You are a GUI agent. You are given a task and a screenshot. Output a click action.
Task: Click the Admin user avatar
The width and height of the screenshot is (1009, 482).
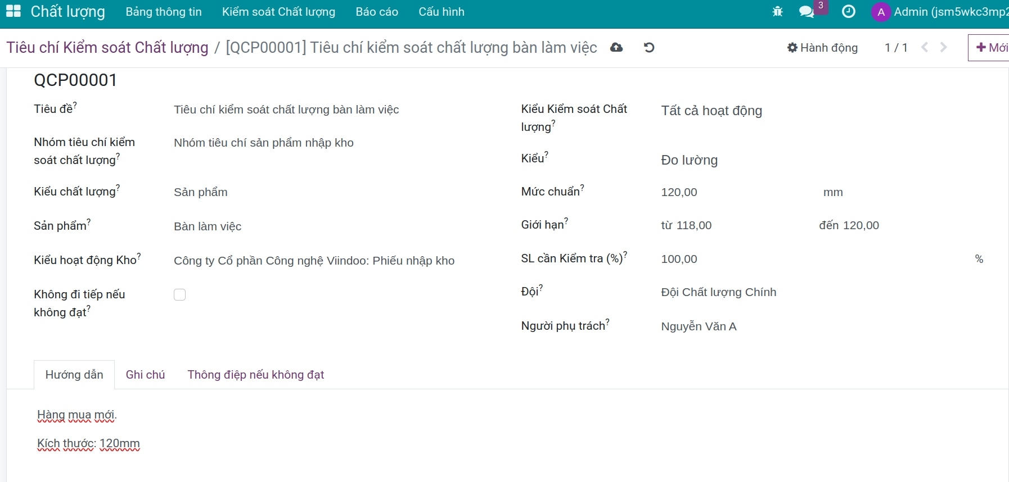tap(881, 12)
